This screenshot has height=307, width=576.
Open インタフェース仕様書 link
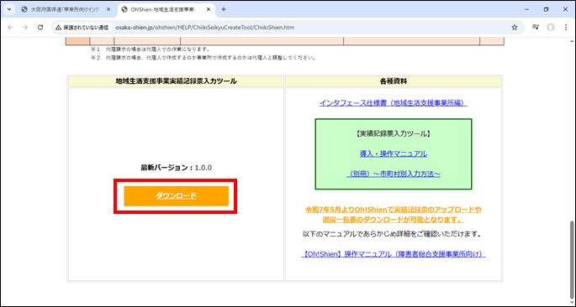(393, 103)
